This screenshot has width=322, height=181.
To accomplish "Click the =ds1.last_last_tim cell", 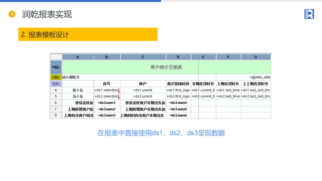I will (x=256, y=90).
